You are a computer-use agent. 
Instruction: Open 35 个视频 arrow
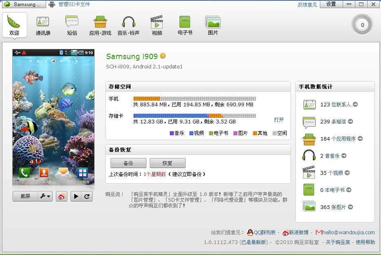pos(347,173)
